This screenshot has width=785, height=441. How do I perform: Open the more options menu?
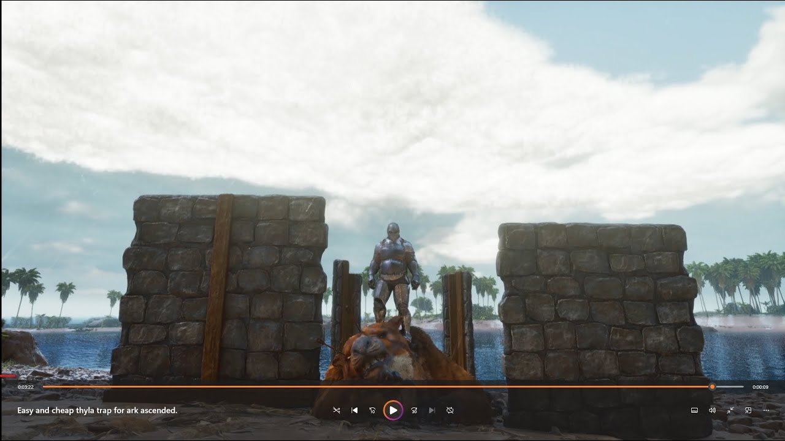766,410
